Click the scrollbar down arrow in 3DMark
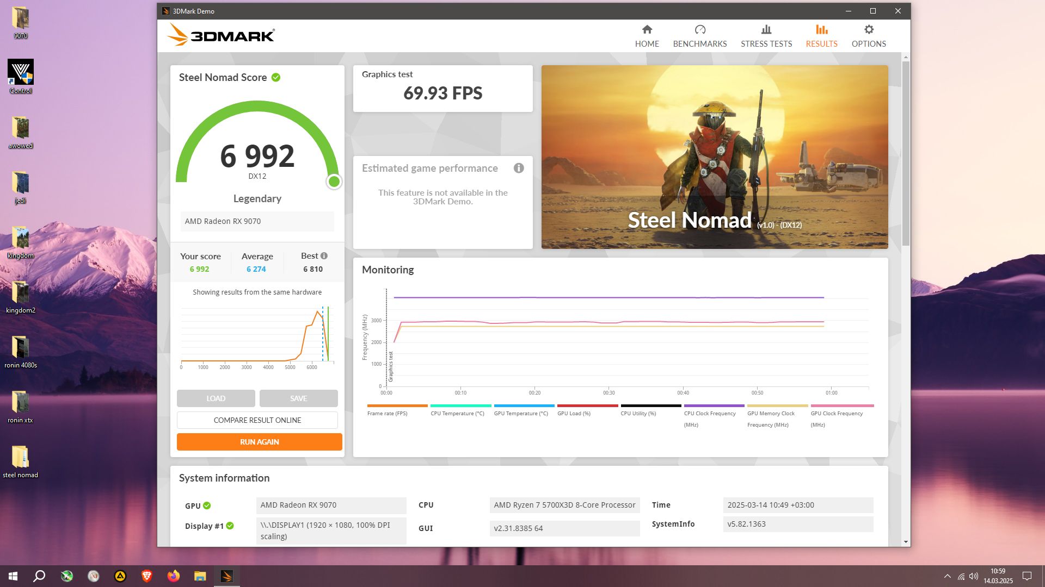The height and width of the screenshot is (587, 1045). tap(906, 541)
